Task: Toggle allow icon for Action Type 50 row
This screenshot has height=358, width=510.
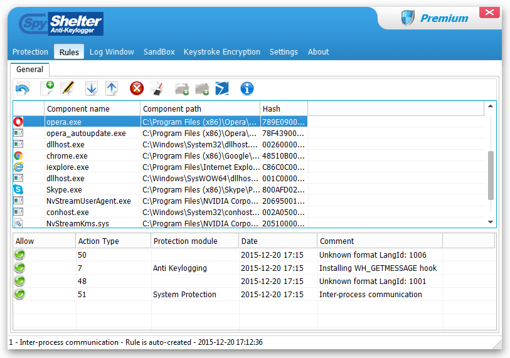Action: [20, 255]
